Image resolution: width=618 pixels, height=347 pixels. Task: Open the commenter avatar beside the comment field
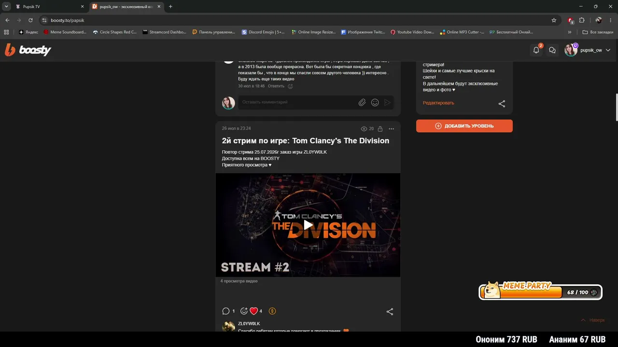pos(228,103)
